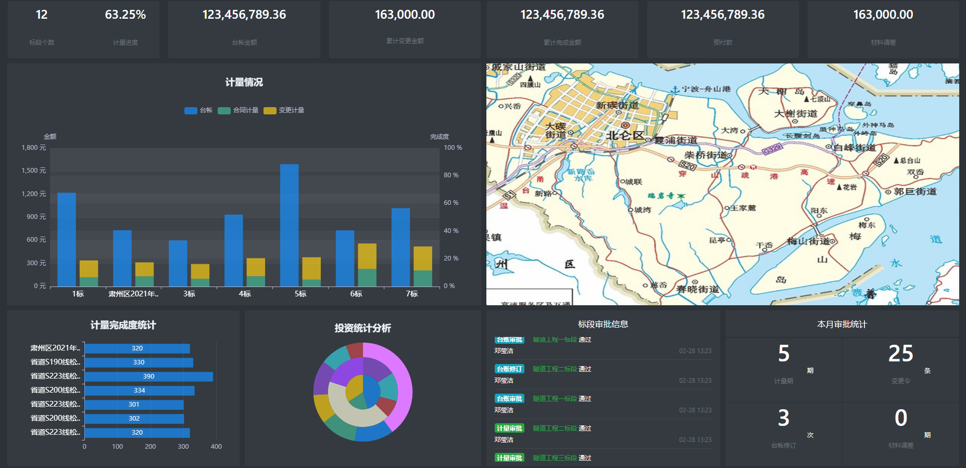Click the 北仑区 district marker on map
The height and width of the screenshot is (468, 966).
click(x=625, y=125)
